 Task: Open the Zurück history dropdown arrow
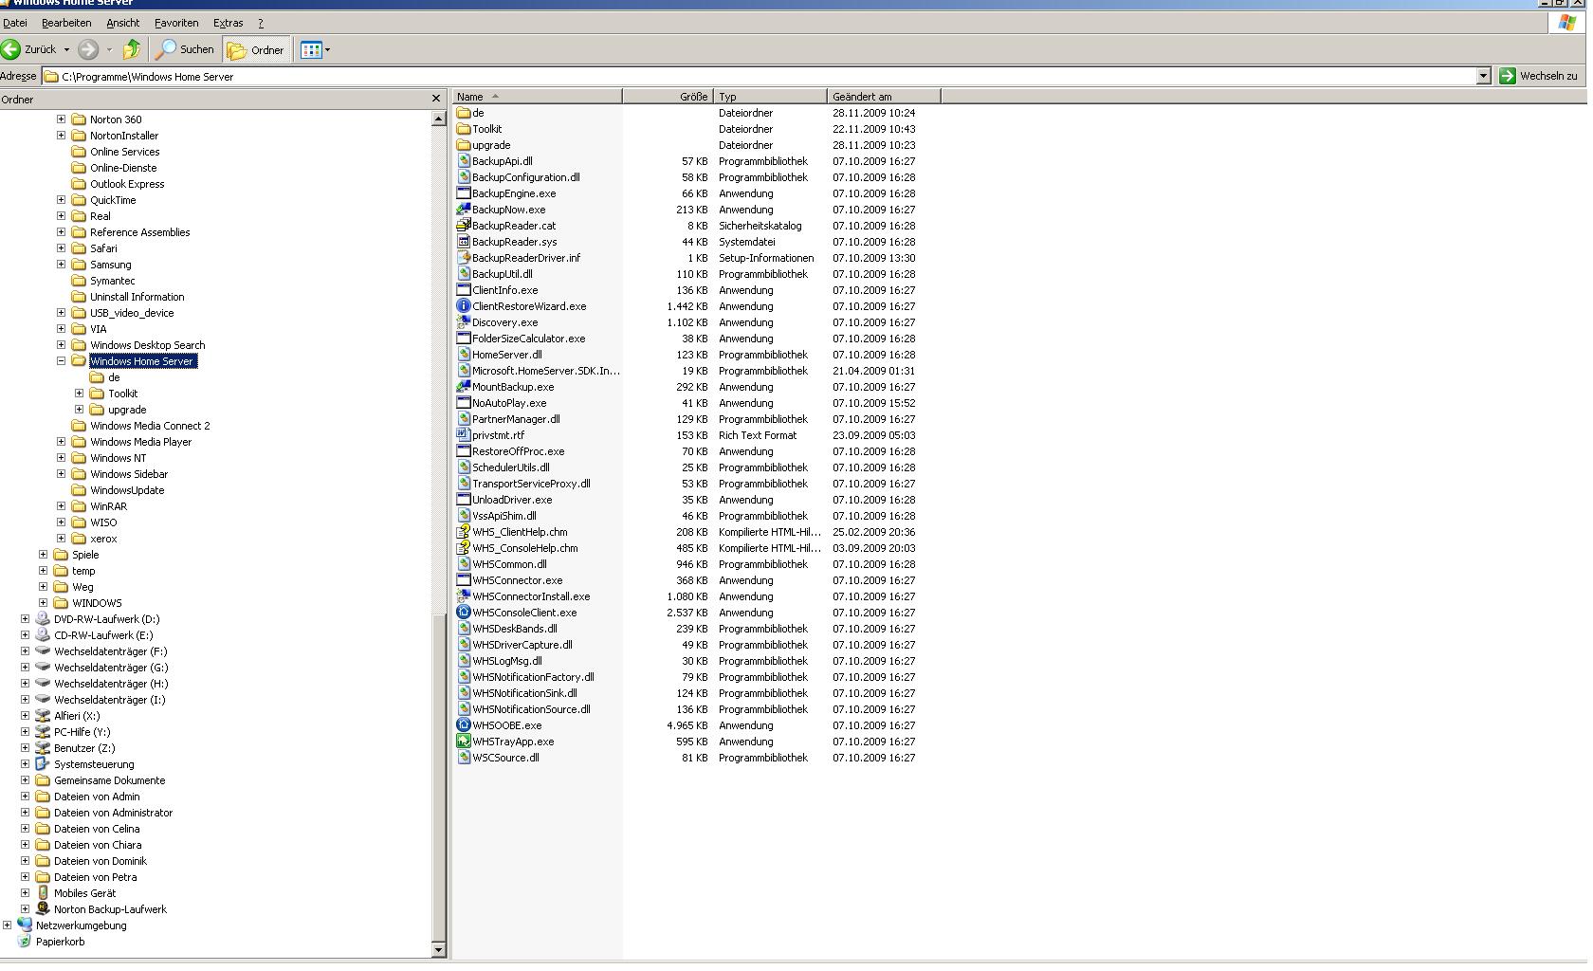[66, 49]
